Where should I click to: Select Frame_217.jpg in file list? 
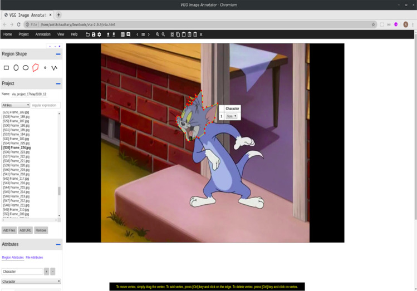pos(16,179)
